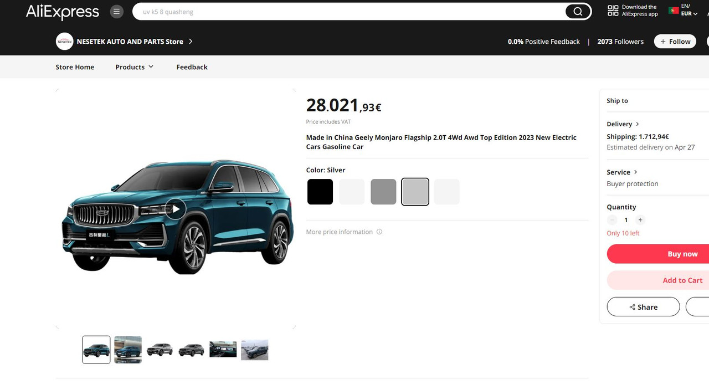Click the chevron next to store name

(x=191, y=42)
